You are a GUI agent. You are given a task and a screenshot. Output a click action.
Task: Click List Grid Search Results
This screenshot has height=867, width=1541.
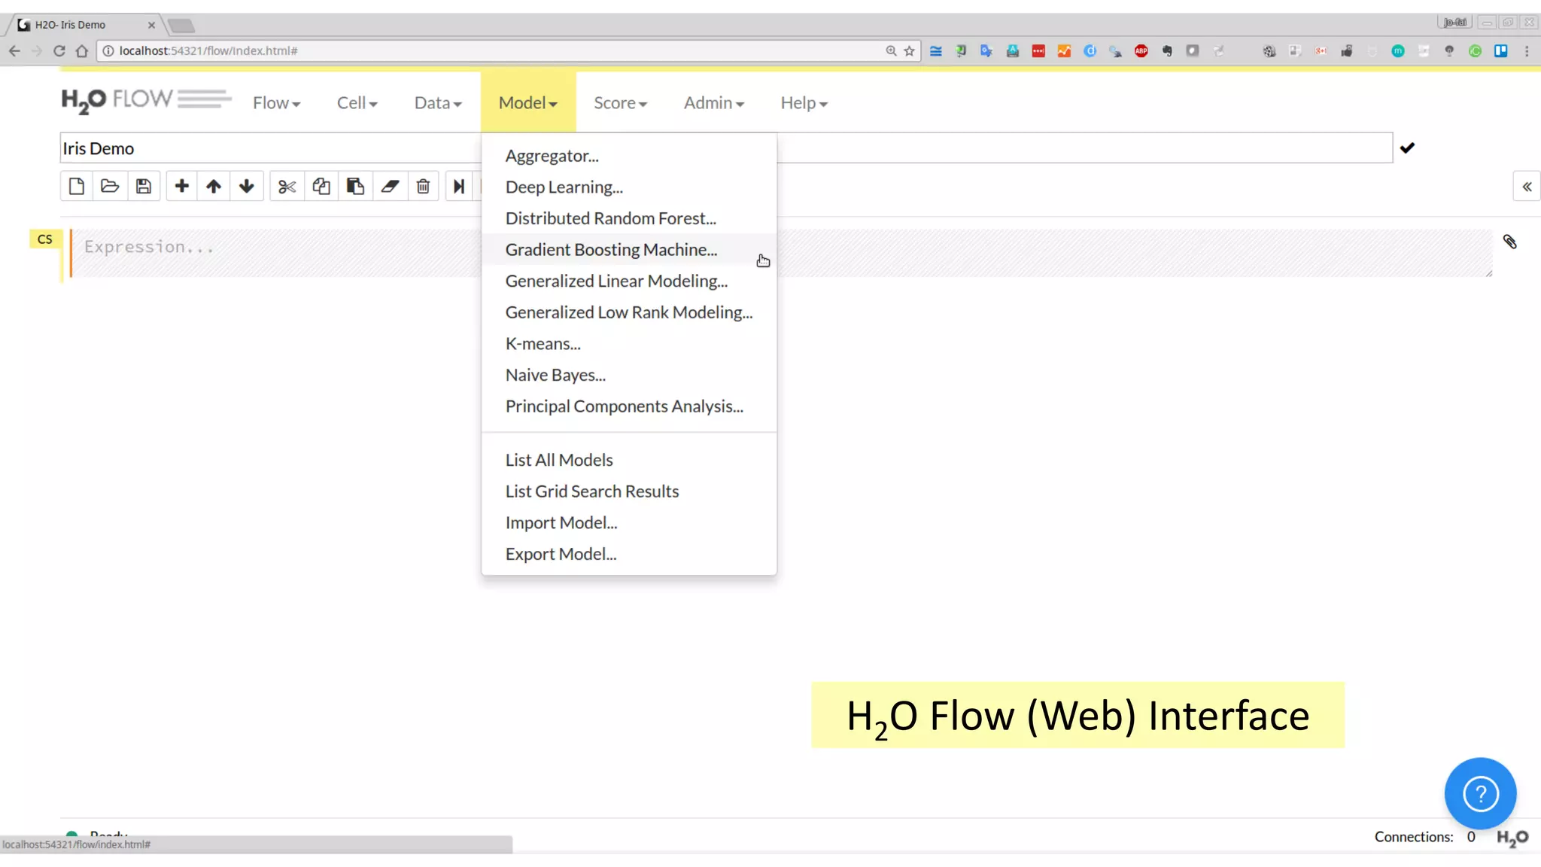pos(629,491)
